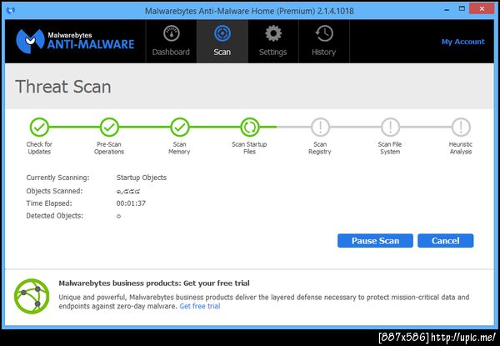Click the My Account link
The width and height of the screenshot is (500, 346).
click(x=463, y=42)
